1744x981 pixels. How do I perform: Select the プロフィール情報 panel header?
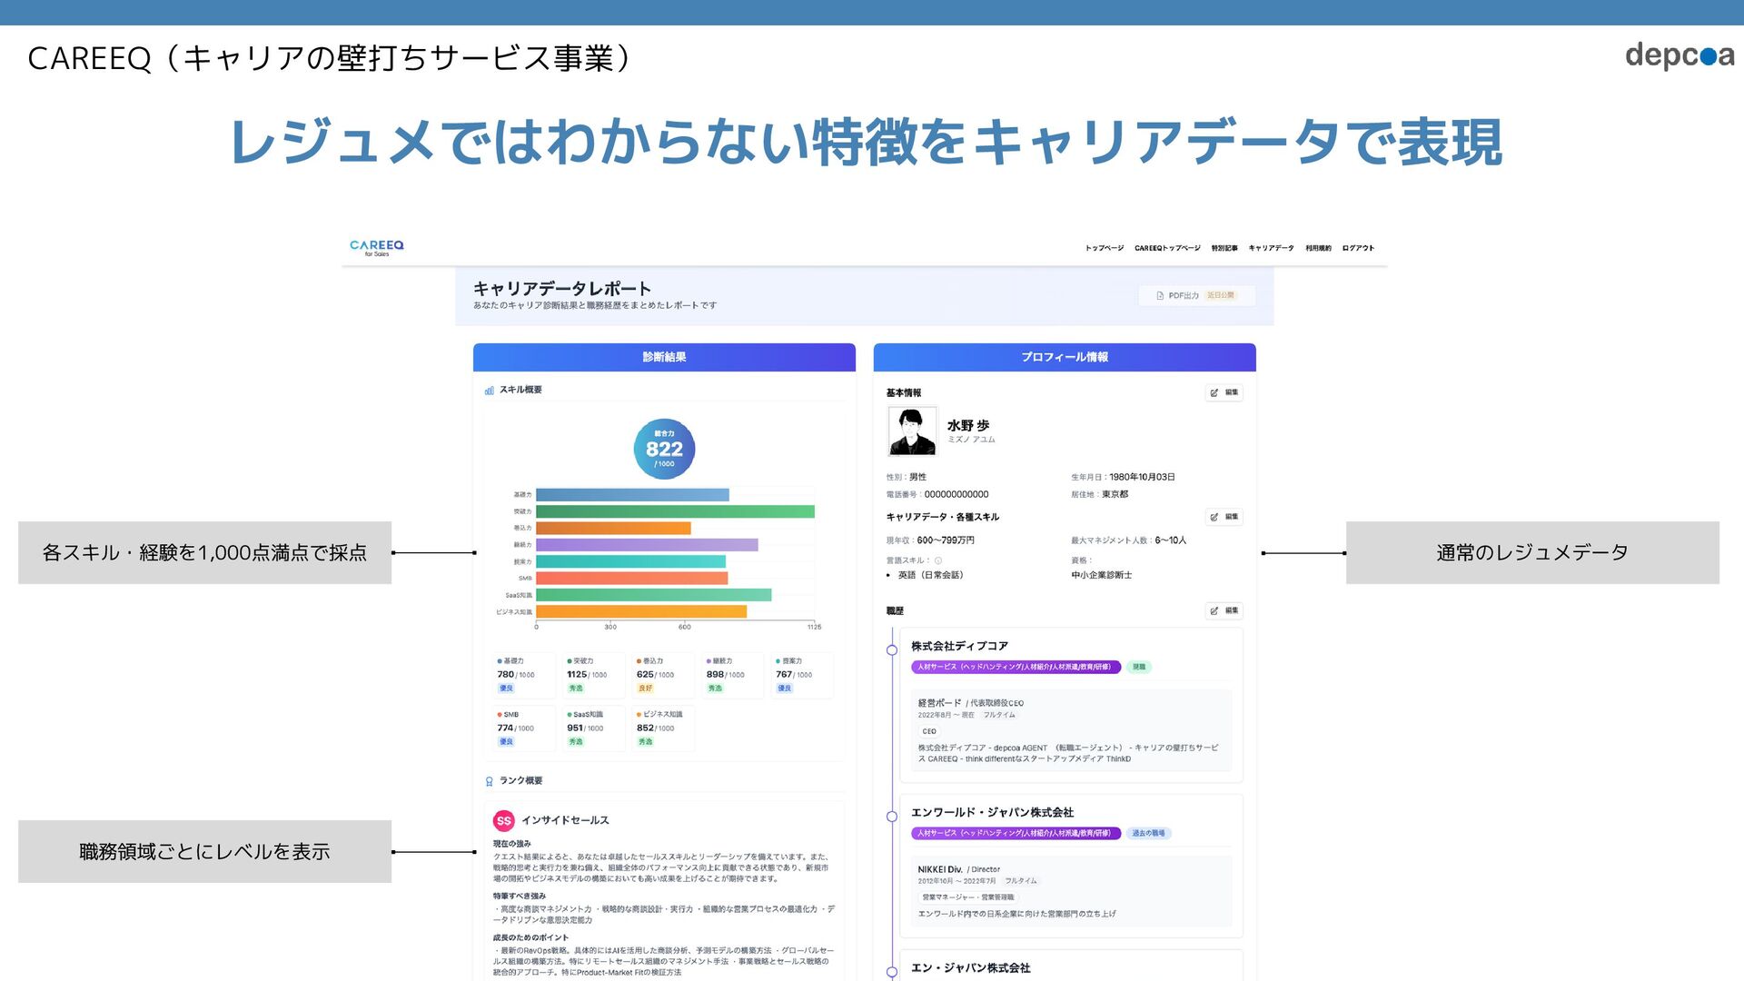pos(1065,357)
